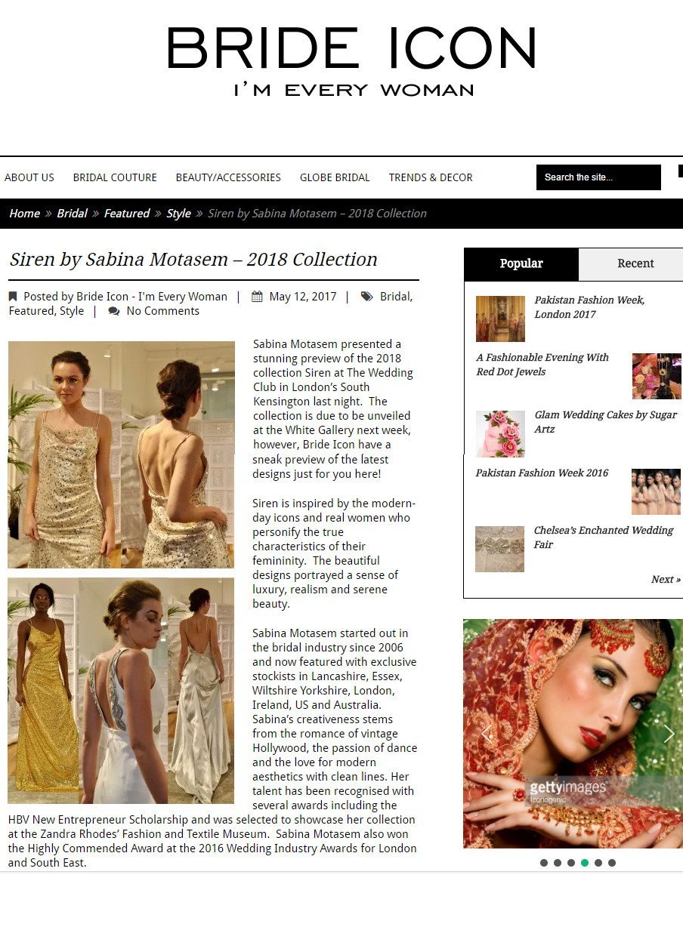Open Chelsea's Enchanted Wedding Fair article
The width and height of the screenshot is (683, 927).
point(604,537)
